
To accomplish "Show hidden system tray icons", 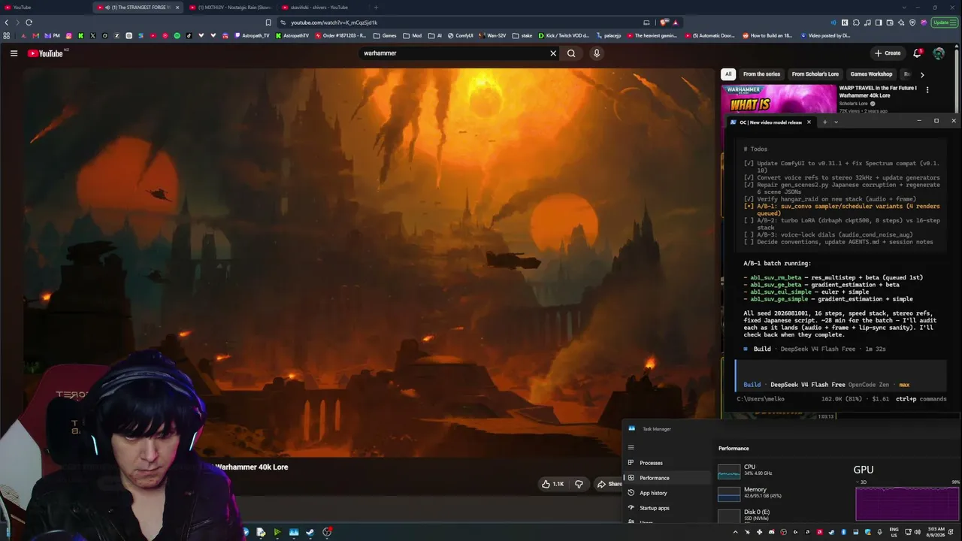I will 735,532.
